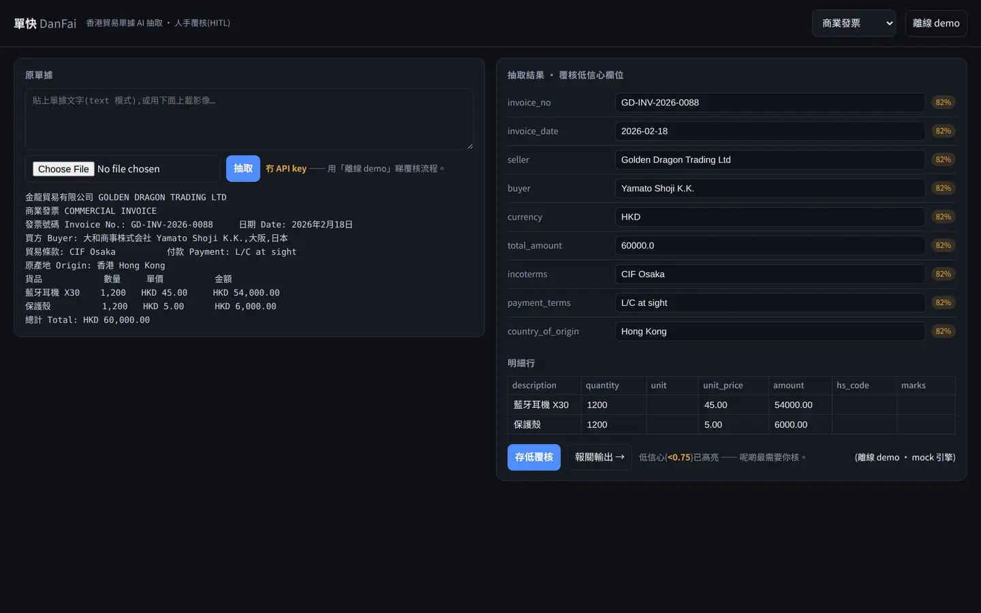Screen dimensions: 981x613
Task: Click the 總計 Total: HKD 60,000.00 line
Action: pos(87,319)
